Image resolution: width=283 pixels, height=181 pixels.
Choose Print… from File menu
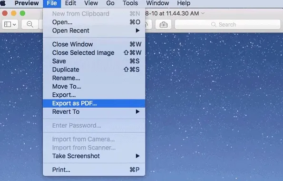coord(94,170)
